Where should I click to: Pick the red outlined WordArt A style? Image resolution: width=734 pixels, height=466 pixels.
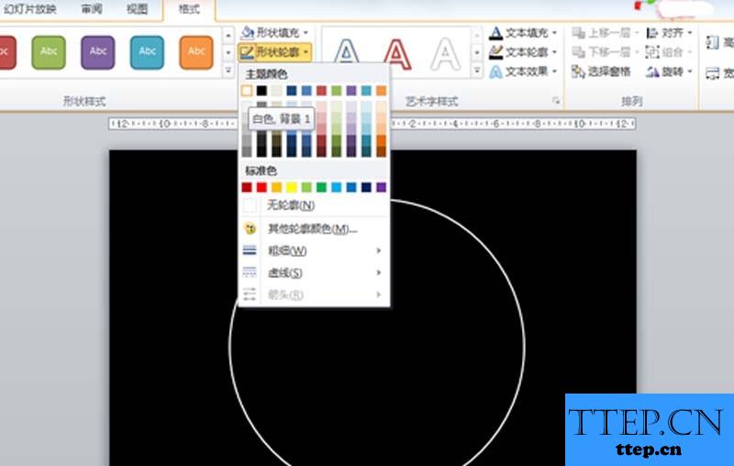click(397, 53)
